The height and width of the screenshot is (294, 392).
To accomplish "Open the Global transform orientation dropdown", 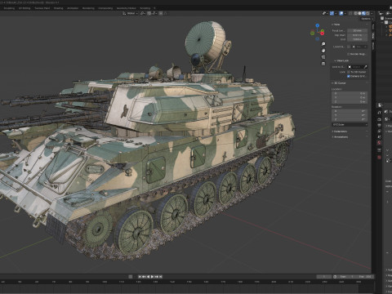I will pos(131,13).
